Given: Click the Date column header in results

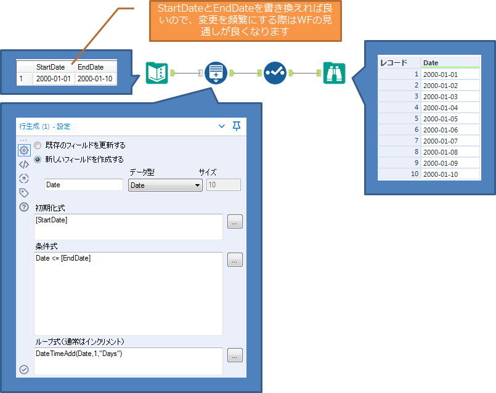Looking at the screenshot, I should coord(450,63).
